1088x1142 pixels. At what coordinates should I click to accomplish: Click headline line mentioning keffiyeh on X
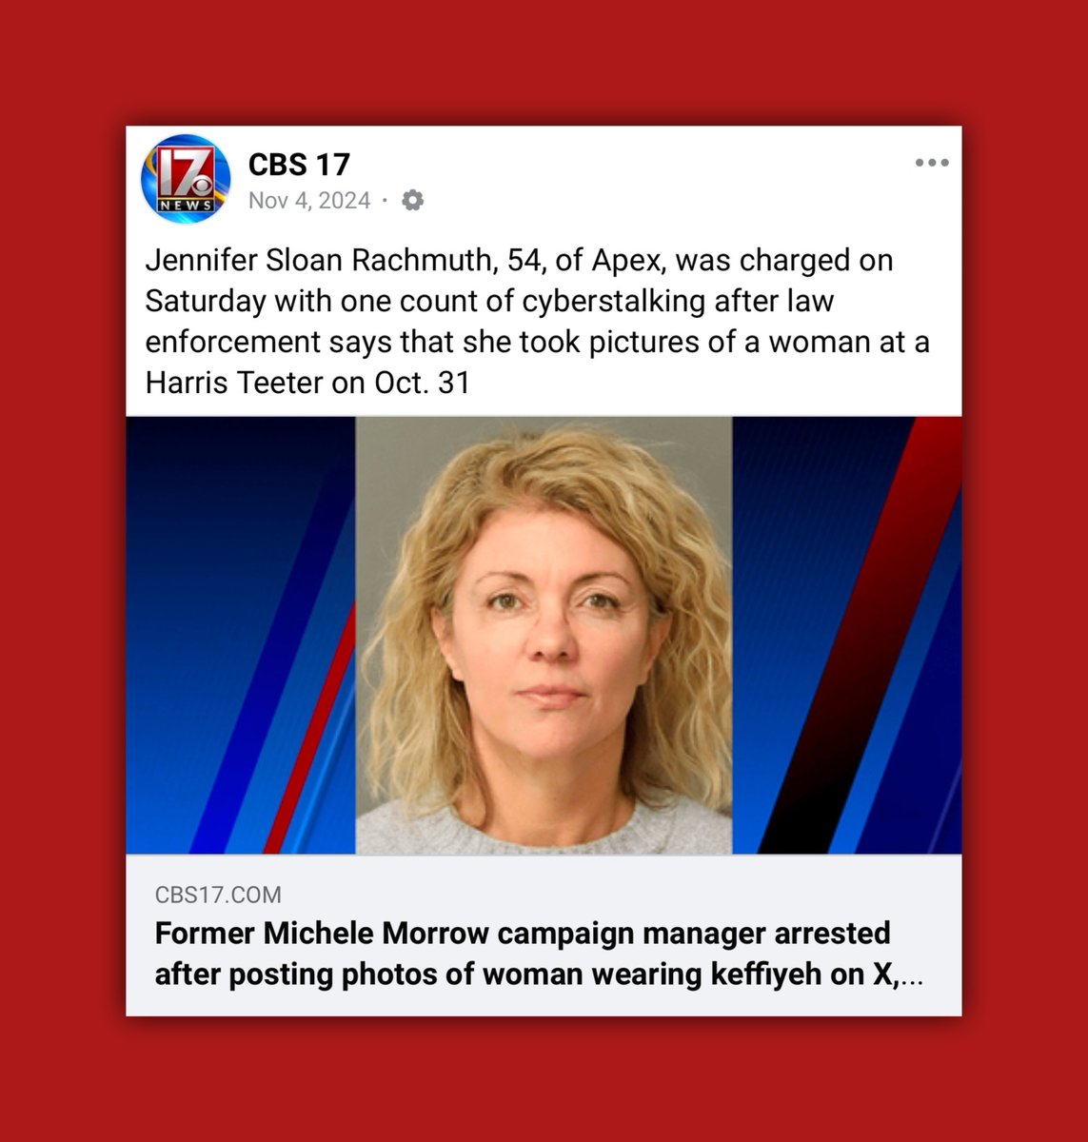[x=539, y=975]
